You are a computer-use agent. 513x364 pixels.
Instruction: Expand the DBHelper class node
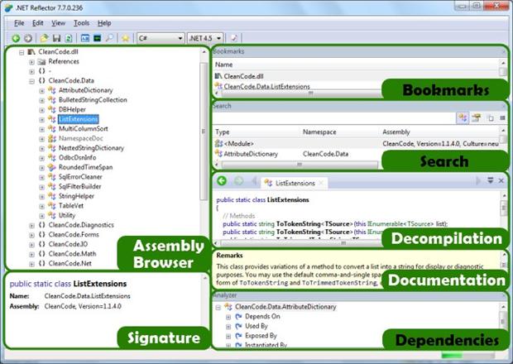(42, 110)
